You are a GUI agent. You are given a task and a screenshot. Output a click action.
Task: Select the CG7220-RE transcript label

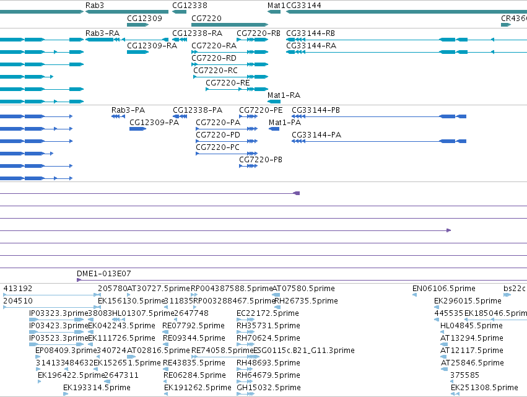228,83
